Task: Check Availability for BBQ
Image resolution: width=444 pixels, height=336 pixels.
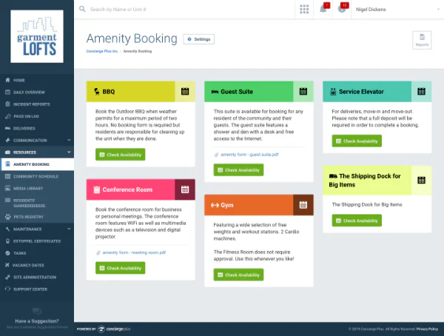Action: click(121, 155)
